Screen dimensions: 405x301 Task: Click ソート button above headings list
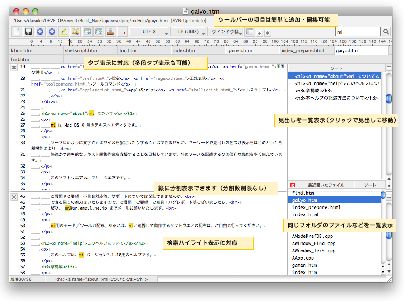pyautogui.click(x=337, y=68)
